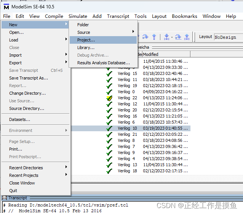Click date 04/13/2023 11:24:06 cell
This screenshot has width=243, height=213.
[x=163, y=98]
